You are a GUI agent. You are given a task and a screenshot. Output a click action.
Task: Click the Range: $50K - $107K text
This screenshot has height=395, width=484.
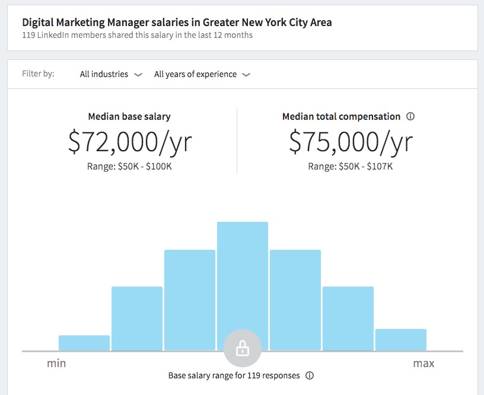click(351, 167)
